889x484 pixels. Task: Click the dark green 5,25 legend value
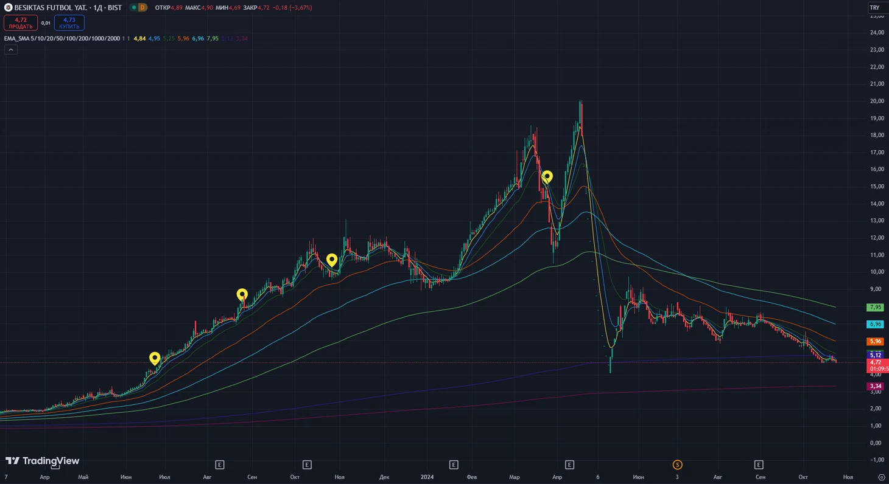point(169,38)
